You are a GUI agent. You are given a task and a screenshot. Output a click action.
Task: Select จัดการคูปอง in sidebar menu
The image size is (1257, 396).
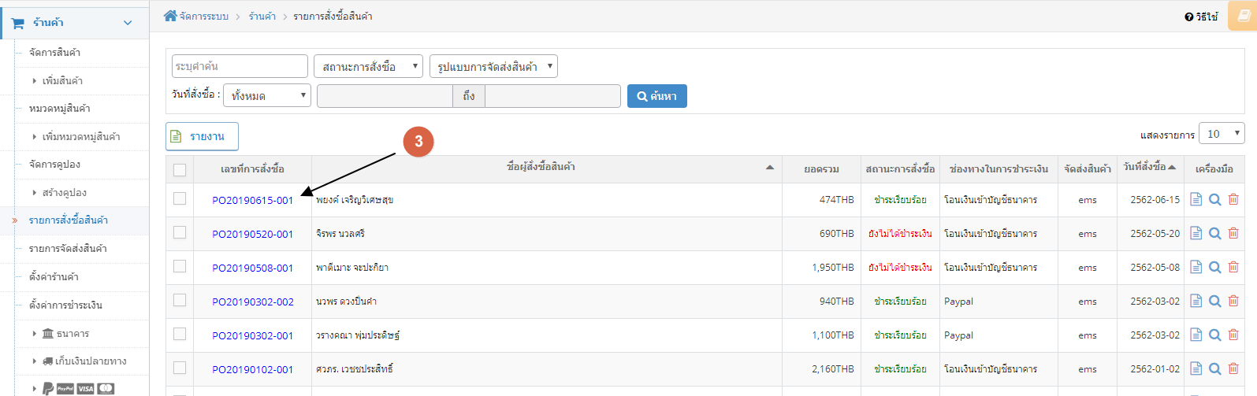[54, 165]
